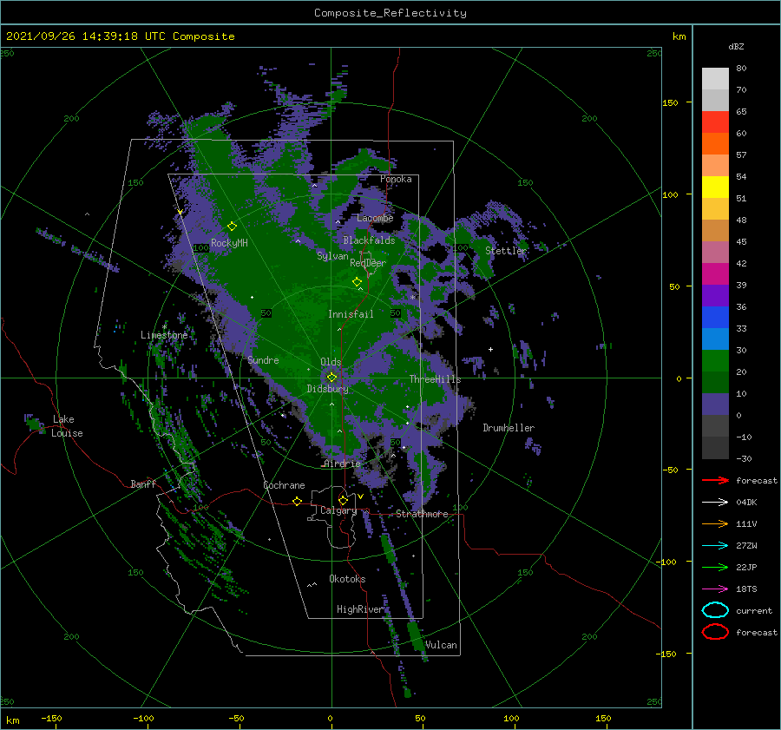Select the HighRiver label
Image resolution: width=781 pixels, height=730 pixels.
pyautogui.click(x=360, y=609)
